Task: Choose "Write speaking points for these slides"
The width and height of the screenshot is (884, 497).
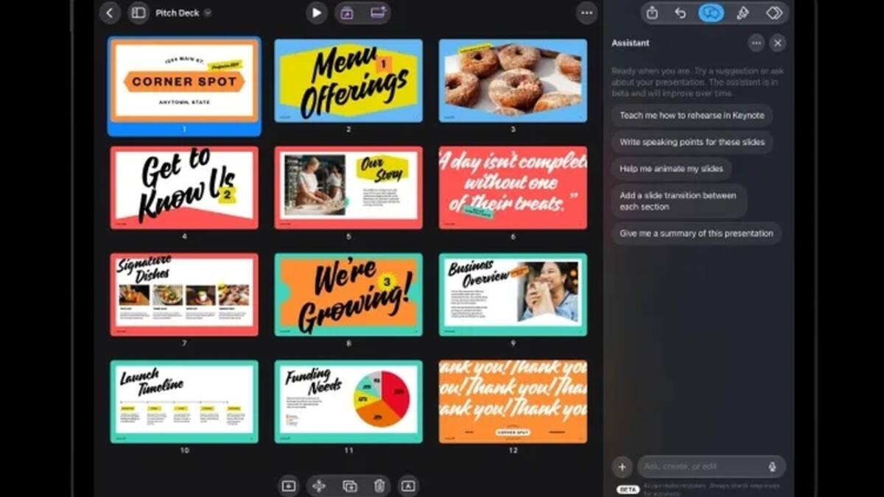Action: click(x=692, y=142)
